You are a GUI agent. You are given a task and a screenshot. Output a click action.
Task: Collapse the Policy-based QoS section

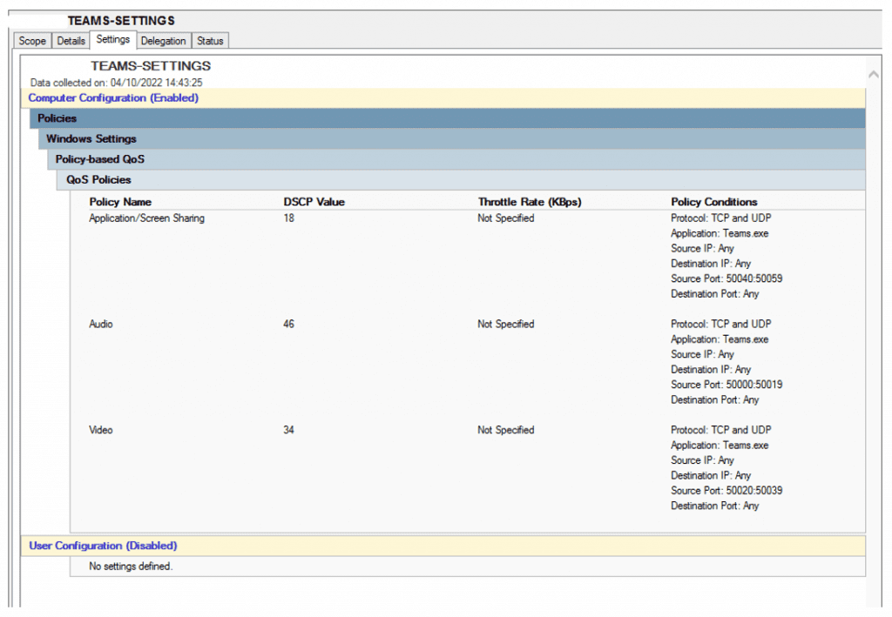point(100,160)
